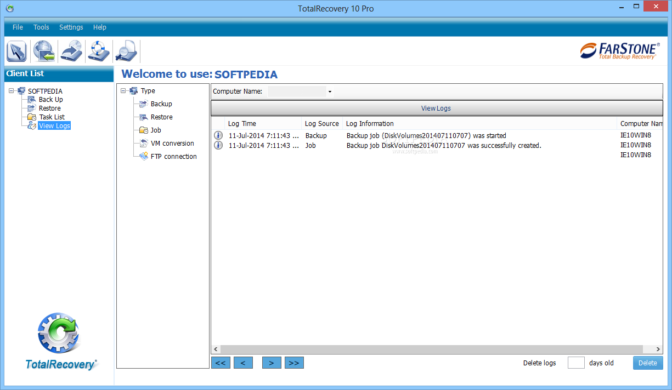Click the FarStone logo
672x390 pixels.
pos(619,50)
